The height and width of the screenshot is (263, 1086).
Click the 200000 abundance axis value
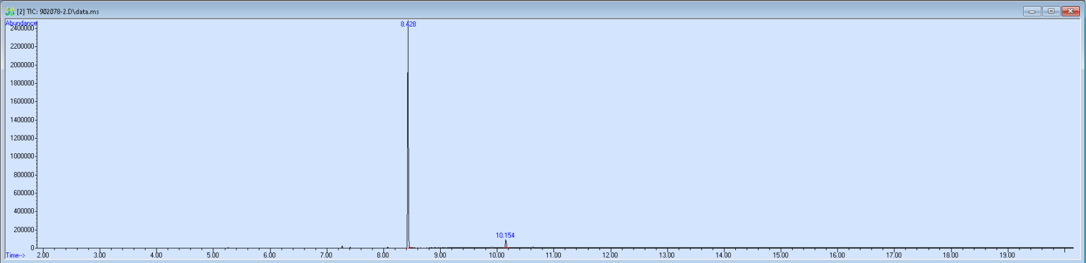(23, 229)
